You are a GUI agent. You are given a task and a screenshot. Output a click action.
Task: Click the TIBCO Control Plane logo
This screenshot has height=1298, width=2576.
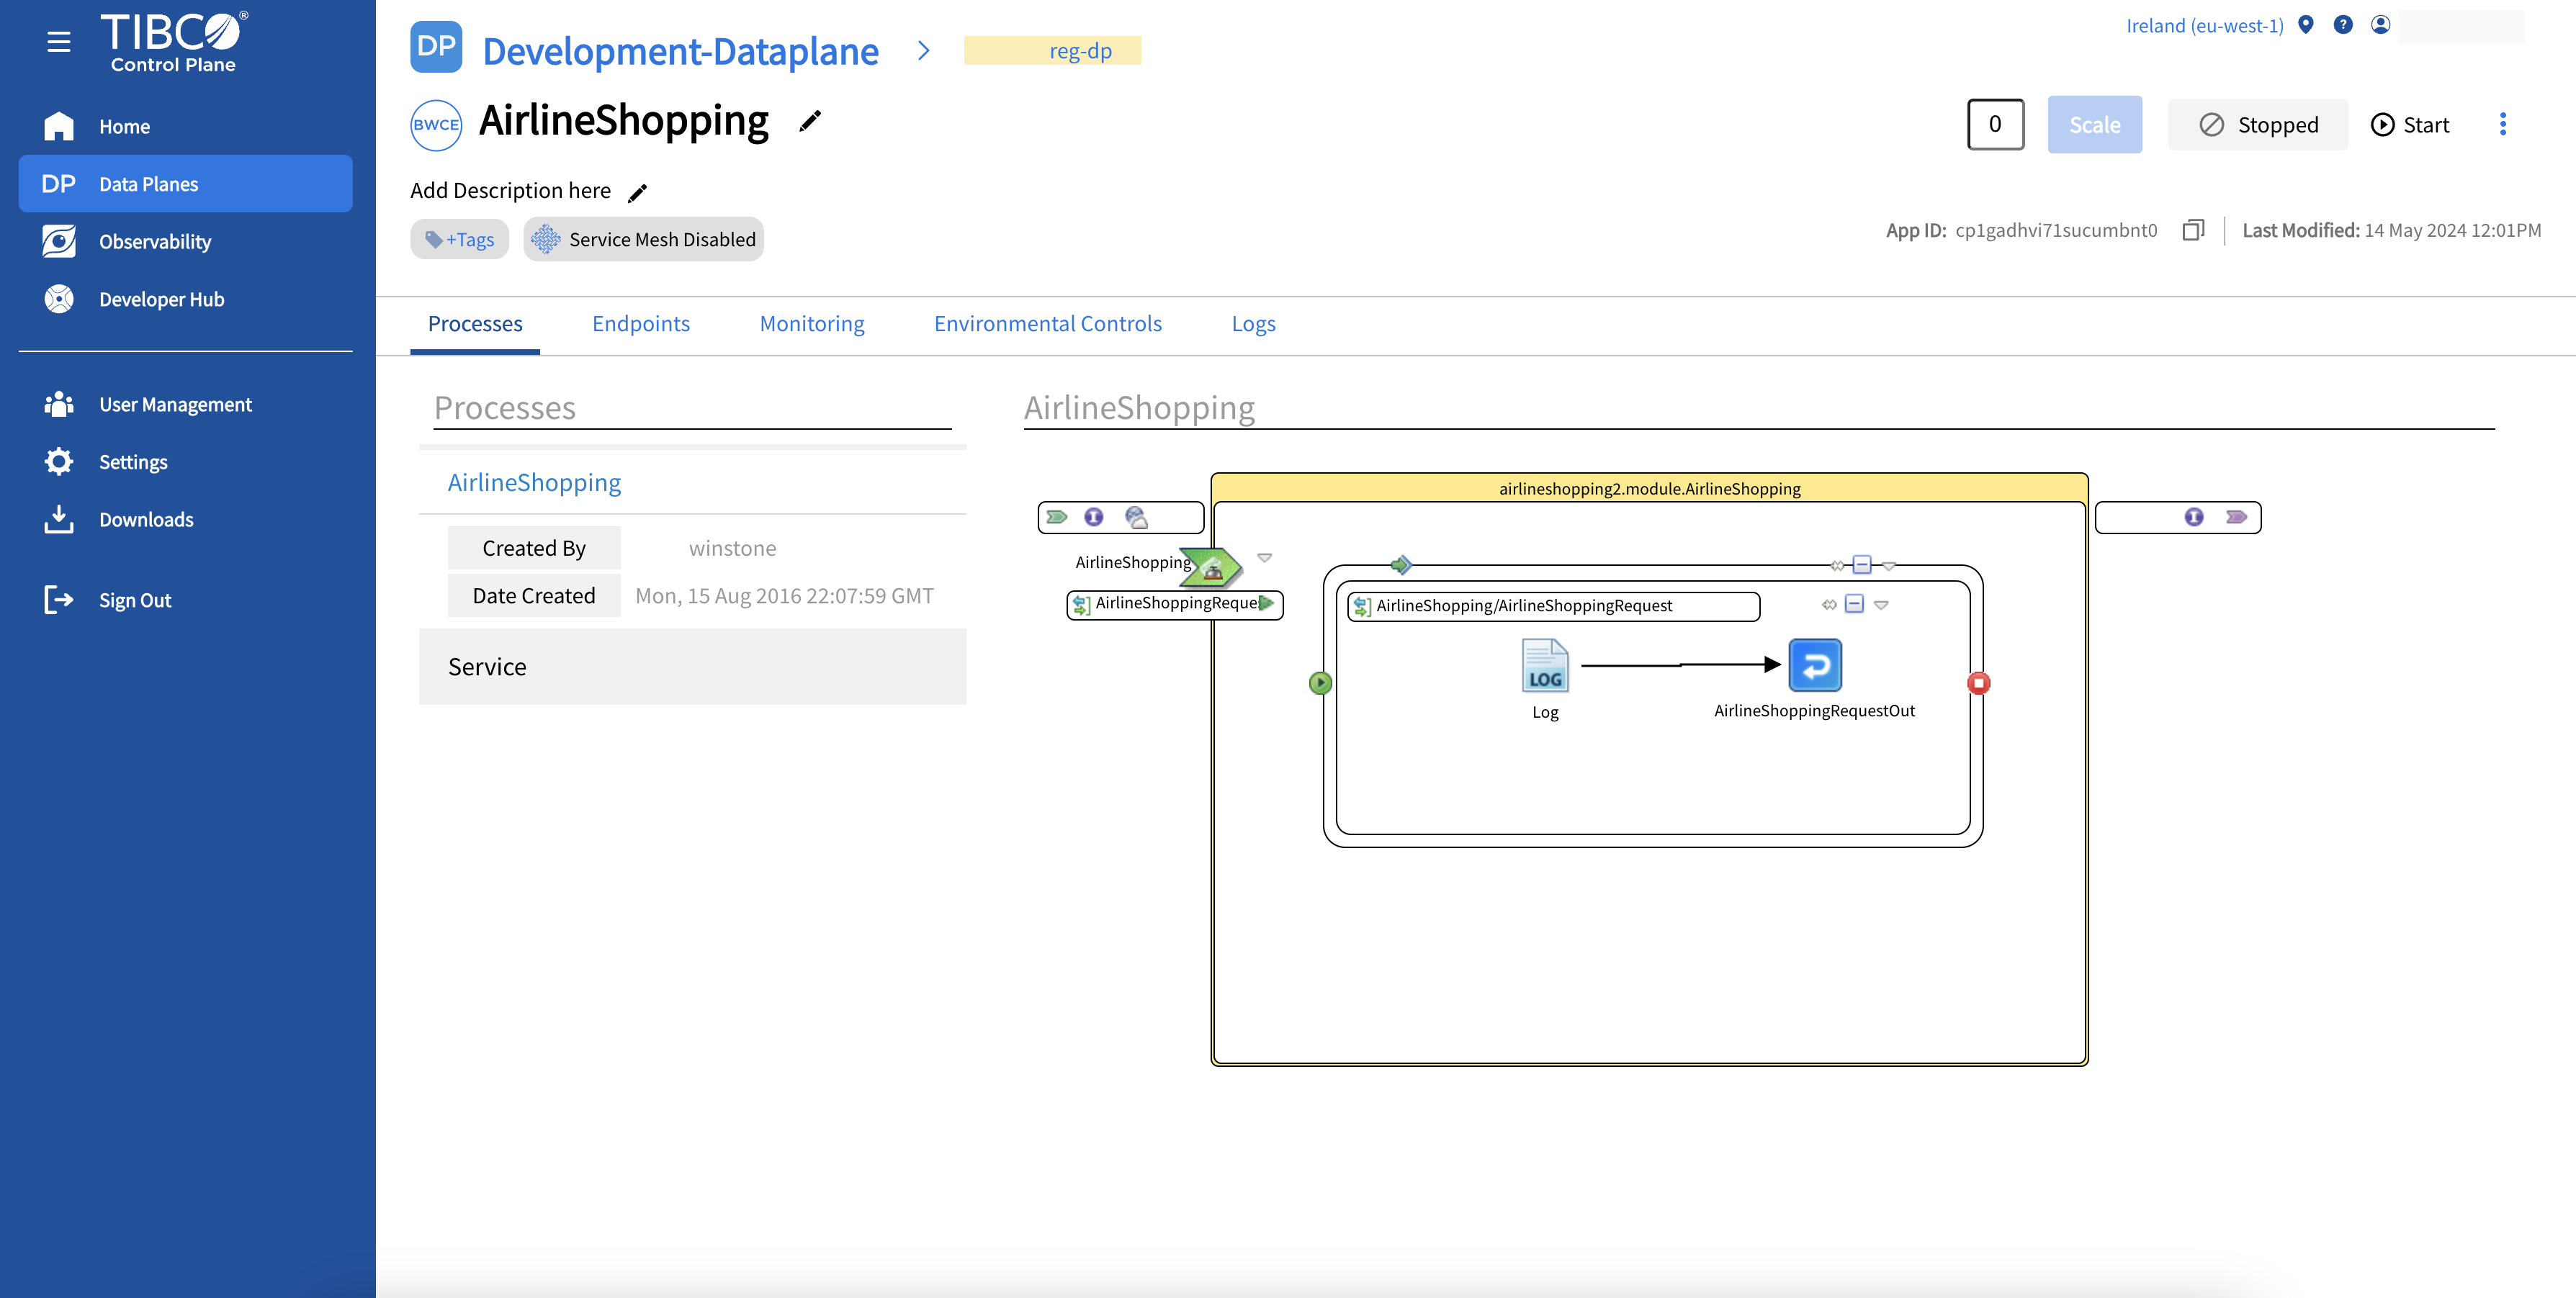click(174, 42)
